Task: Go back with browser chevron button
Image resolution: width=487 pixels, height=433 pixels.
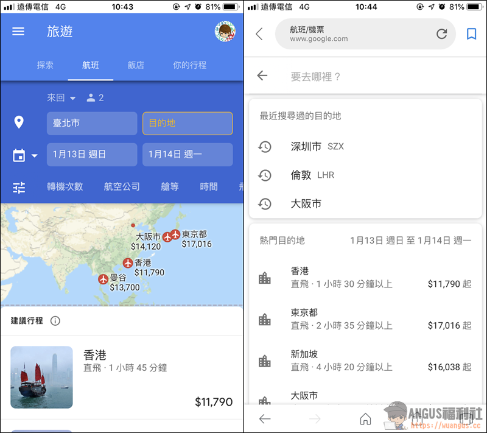Action: coord(259,34)
